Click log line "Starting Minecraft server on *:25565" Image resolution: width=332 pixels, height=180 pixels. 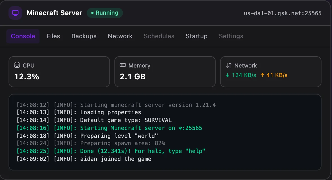tap(109, 128)
